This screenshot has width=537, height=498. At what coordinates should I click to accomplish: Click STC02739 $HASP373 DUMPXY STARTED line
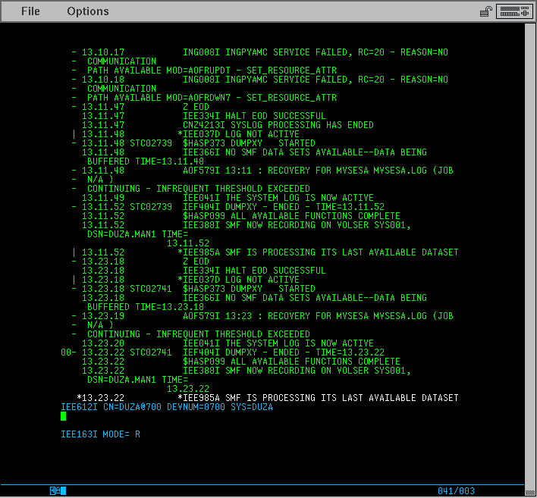(x=193, y=143)
